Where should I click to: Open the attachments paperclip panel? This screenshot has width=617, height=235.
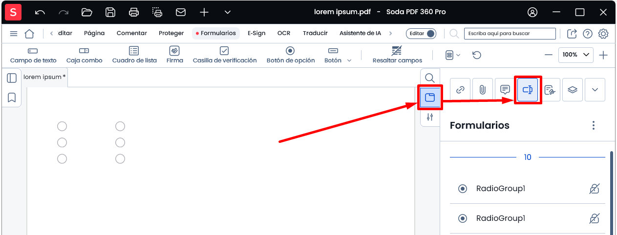[x=482, y=90]
